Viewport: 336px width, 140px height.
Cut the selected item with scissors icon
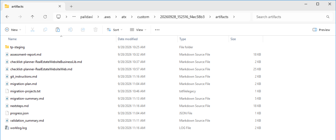(32, 30)
